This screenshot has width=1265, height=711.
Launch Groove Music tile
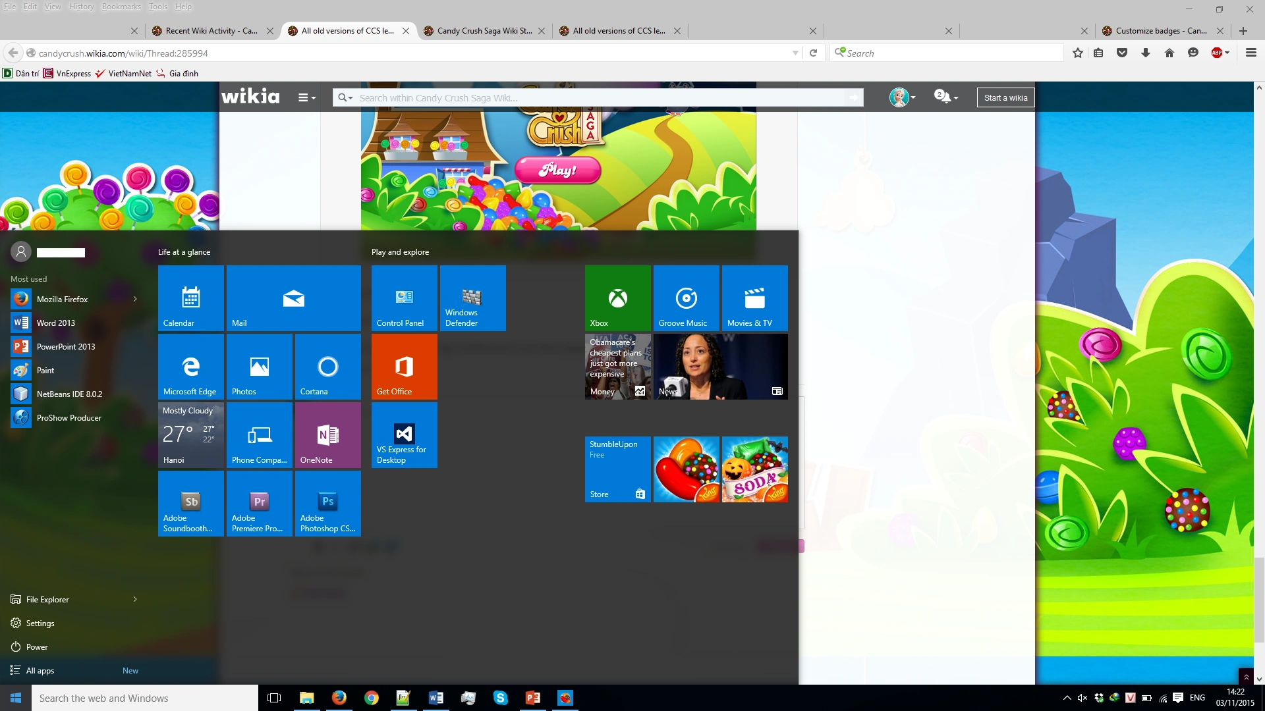click(x=686, y=298)
